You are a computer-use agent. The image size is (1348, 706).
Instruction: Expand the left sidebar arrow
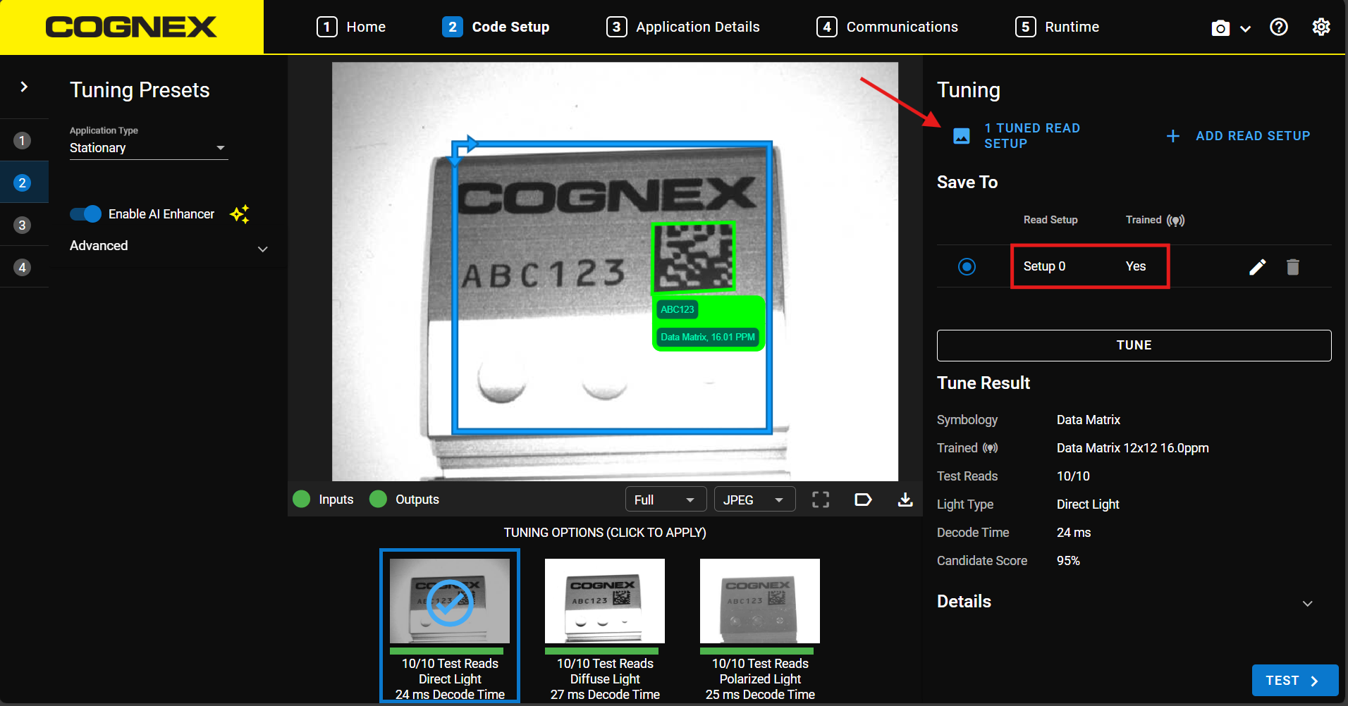click(24, 87)
